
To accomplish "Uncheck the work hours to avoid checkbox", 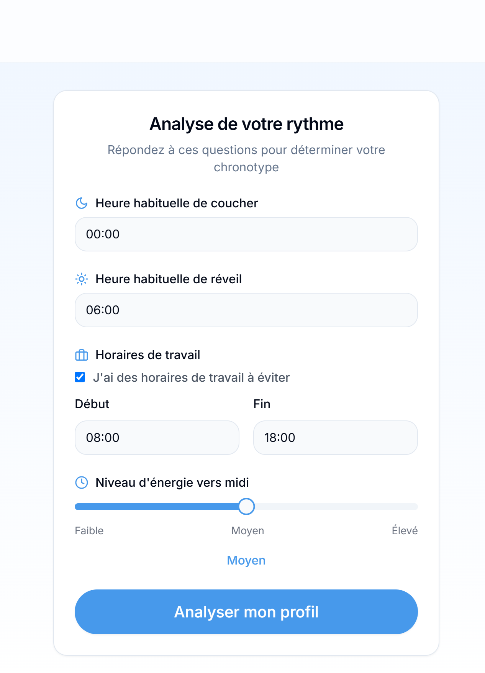I will click(x=80, y=377).
